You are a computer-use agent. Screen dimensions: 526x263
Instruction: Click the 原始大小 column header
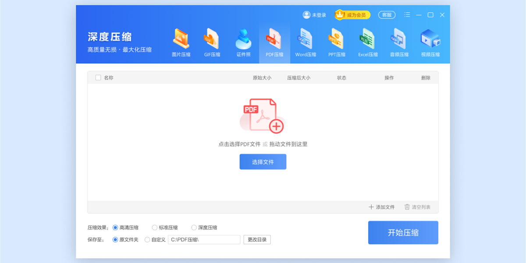pyautogui.click(x=262, y=78)
